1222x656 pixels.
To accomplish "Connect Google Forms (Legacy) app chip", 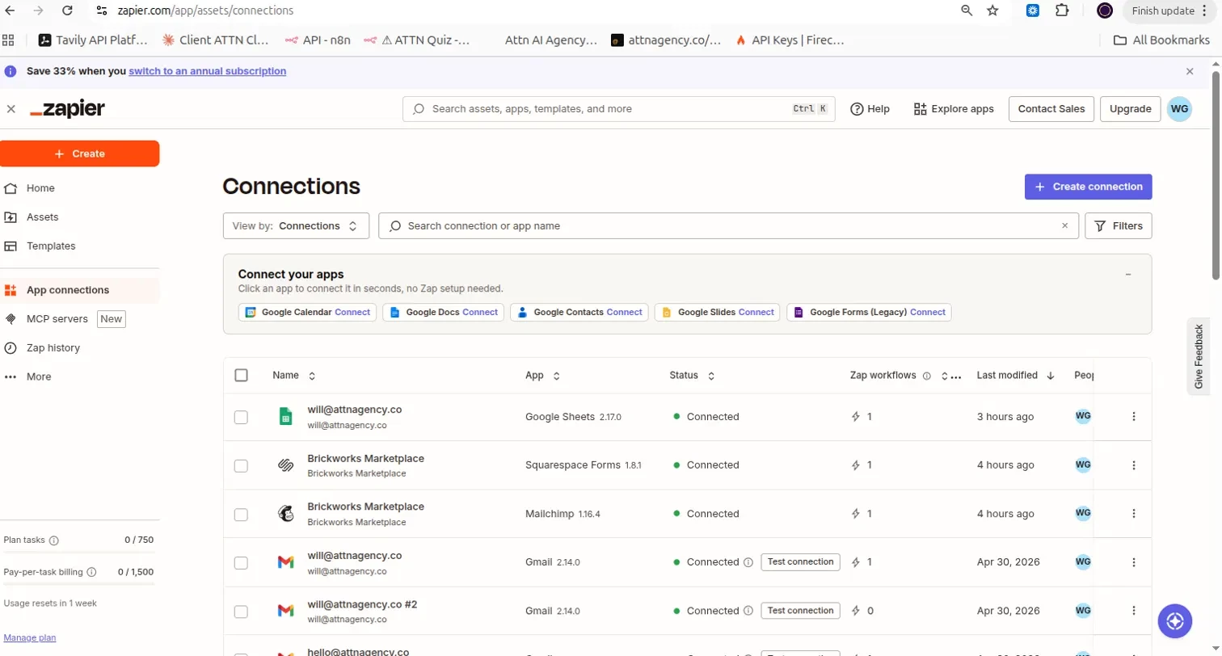I will tap(869, 312).
